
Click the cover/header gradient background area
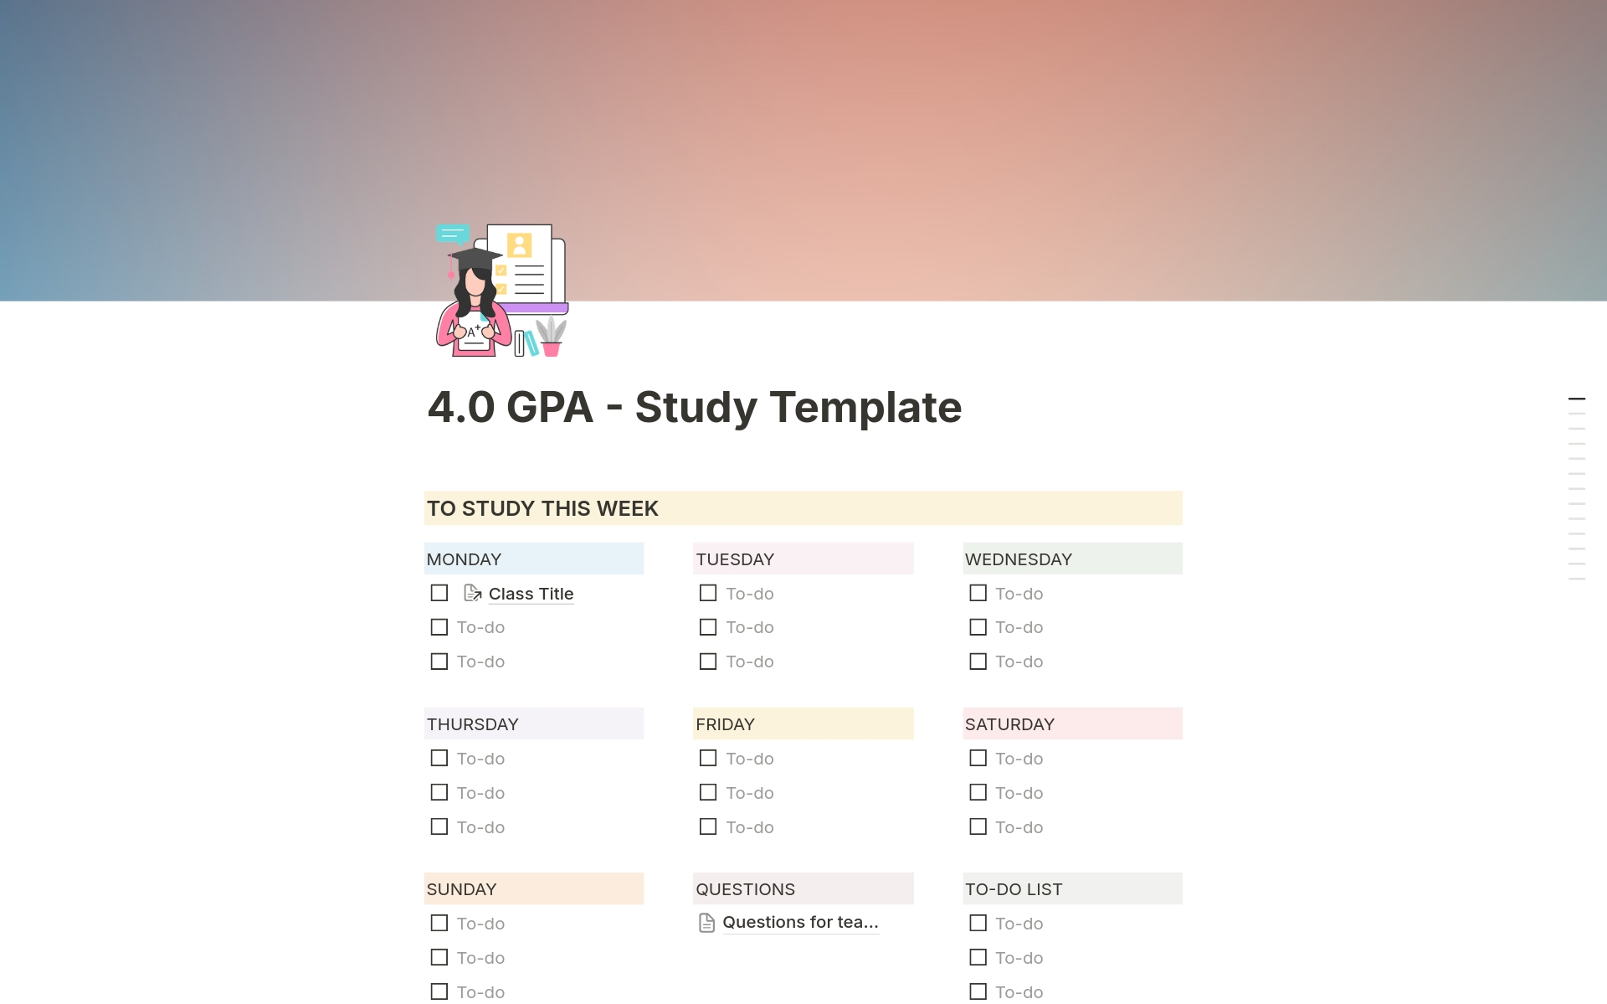[803, 151]
